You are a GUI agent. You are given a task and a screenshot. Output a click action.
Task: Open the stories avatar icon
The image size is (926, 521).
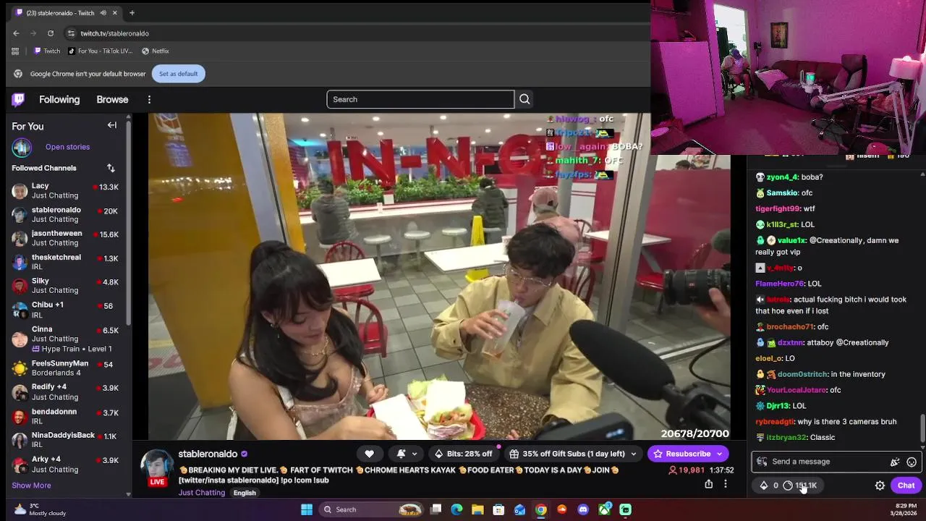click(22, 147)
